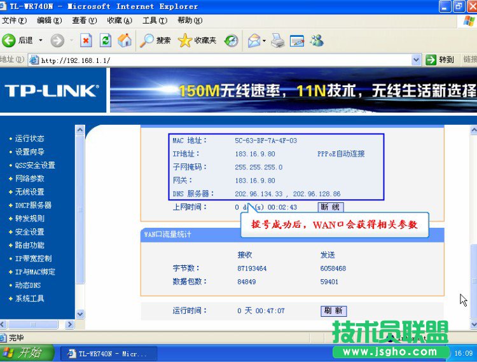Open the History toolbar icon
Image resolution: width=477 pixels, height=362 pixels.
(x=232, y=41)
